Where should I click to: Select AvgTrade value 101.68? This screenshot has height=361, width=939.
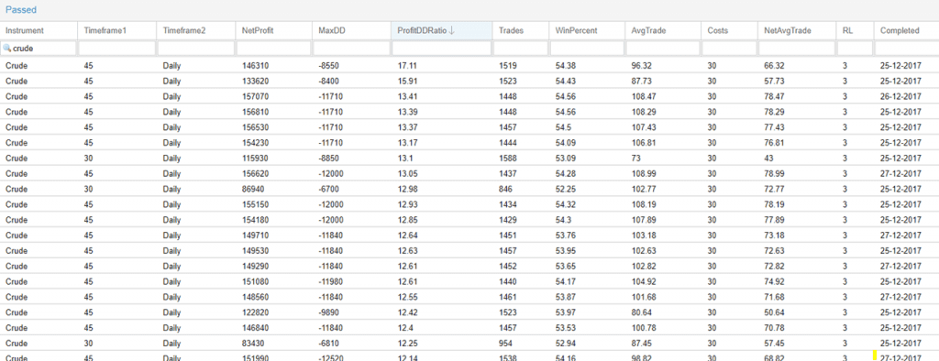[643, 297]
